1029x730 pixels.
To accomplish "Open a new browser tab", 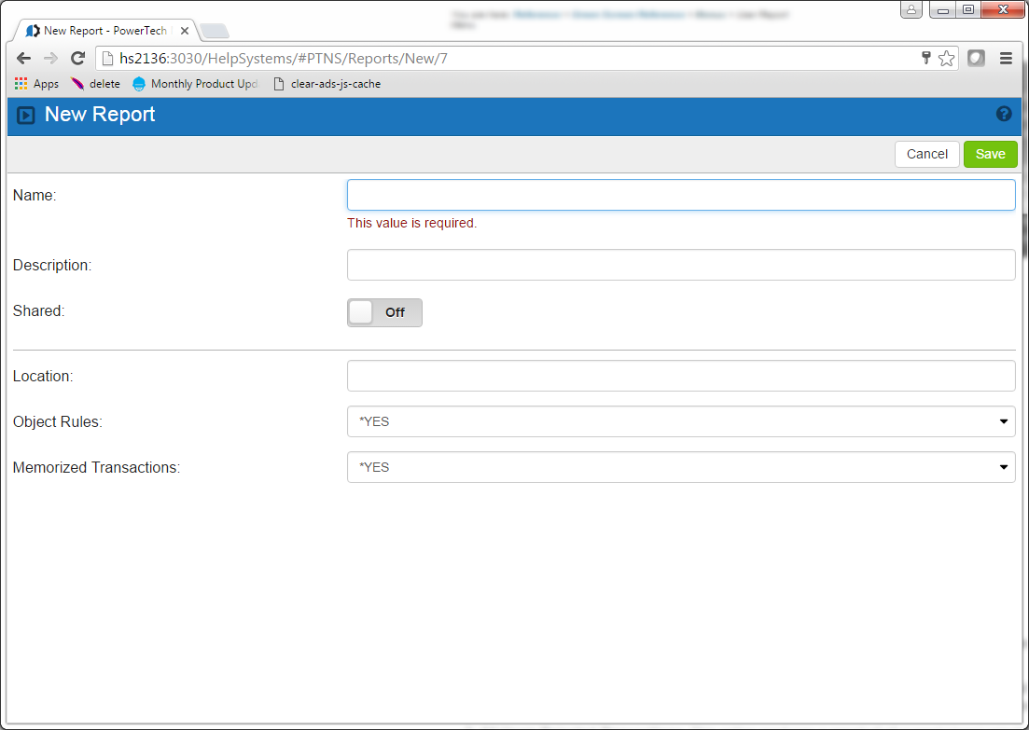I will (215, 32).
